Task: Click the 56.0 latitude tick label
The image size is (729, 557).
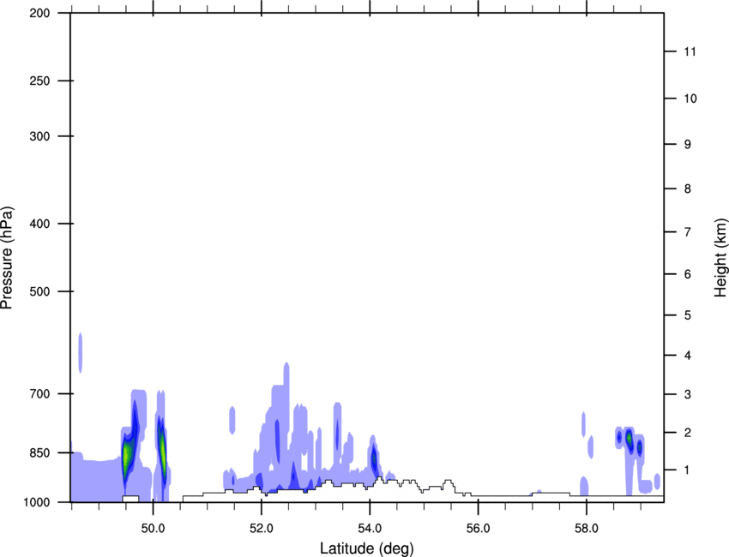Action: pos(478,529)
